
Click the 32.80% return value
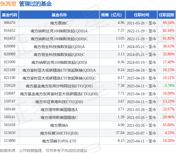(x=169, y=54)
